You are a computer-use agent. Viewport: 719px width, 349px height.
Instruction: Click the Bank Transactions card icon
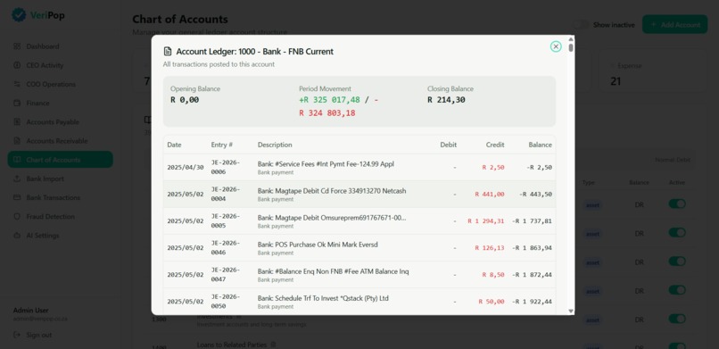pyautogui.click(x=17, y=197)
